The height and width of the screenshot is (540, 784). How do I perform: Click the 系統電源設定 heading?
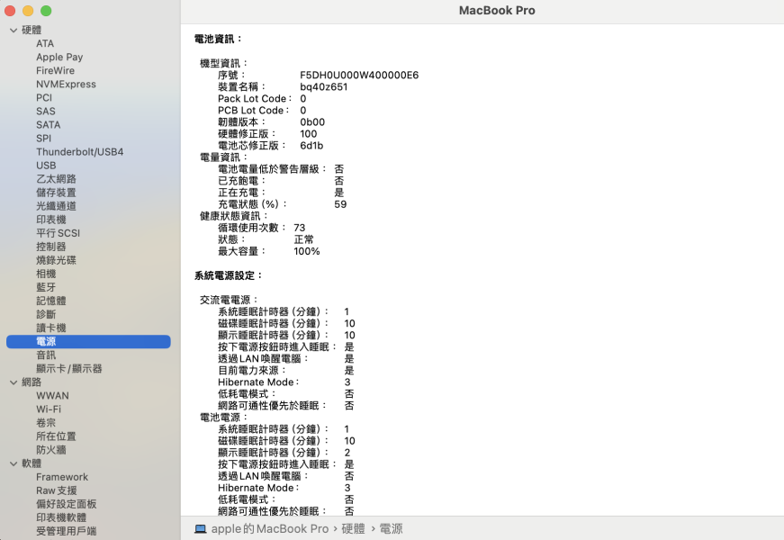point(228,275)
